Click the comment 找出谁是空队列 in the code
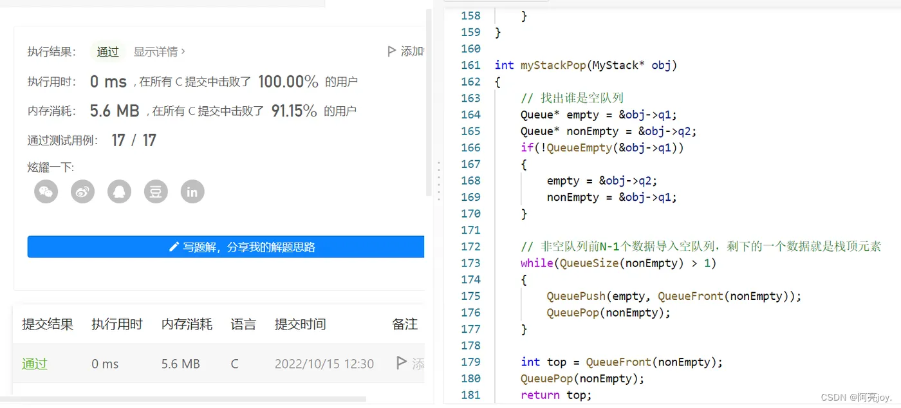Viewport: 901px width, 408px height. 572,98
